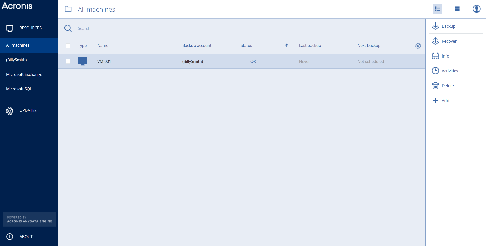Sort by the Name column header
The height and width of the screenshot is (246, 486).
point(103,45)
